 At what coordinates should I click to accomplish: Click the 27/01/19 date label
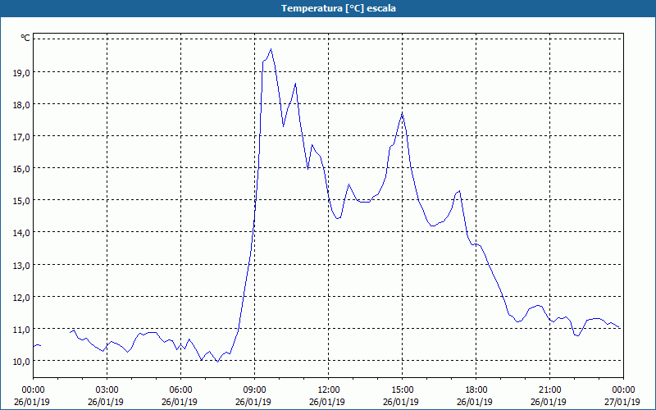click(x=622, y=402)
